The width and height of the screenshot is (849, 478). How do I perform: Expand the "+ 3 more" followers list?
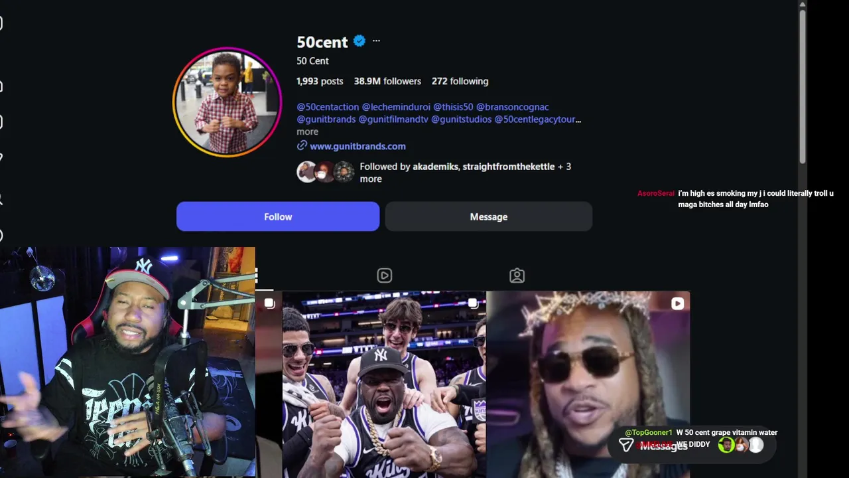[x=466, y=173]
